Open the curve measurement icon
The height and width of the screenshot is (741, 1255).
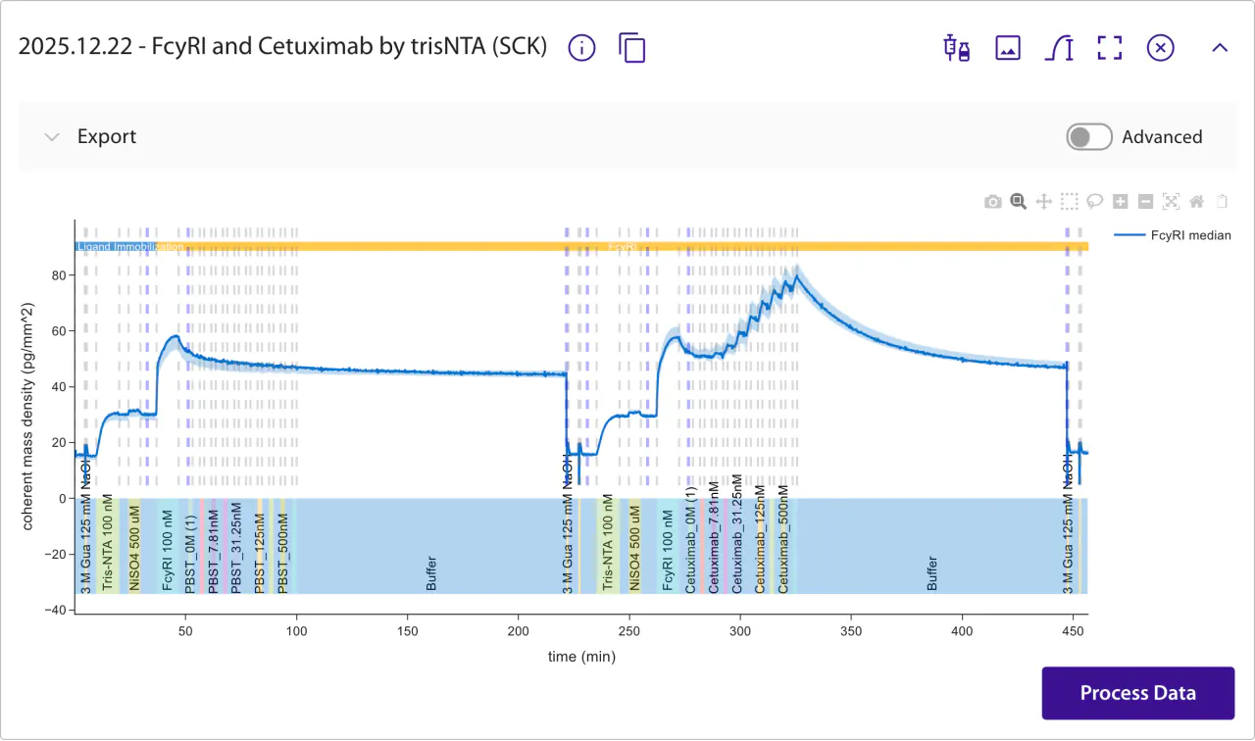coord(1059,47)
